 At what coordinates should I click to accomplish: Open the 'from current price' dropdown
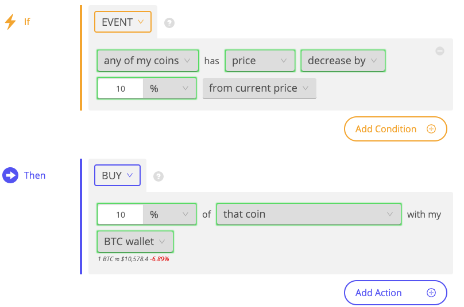[260, 88]
